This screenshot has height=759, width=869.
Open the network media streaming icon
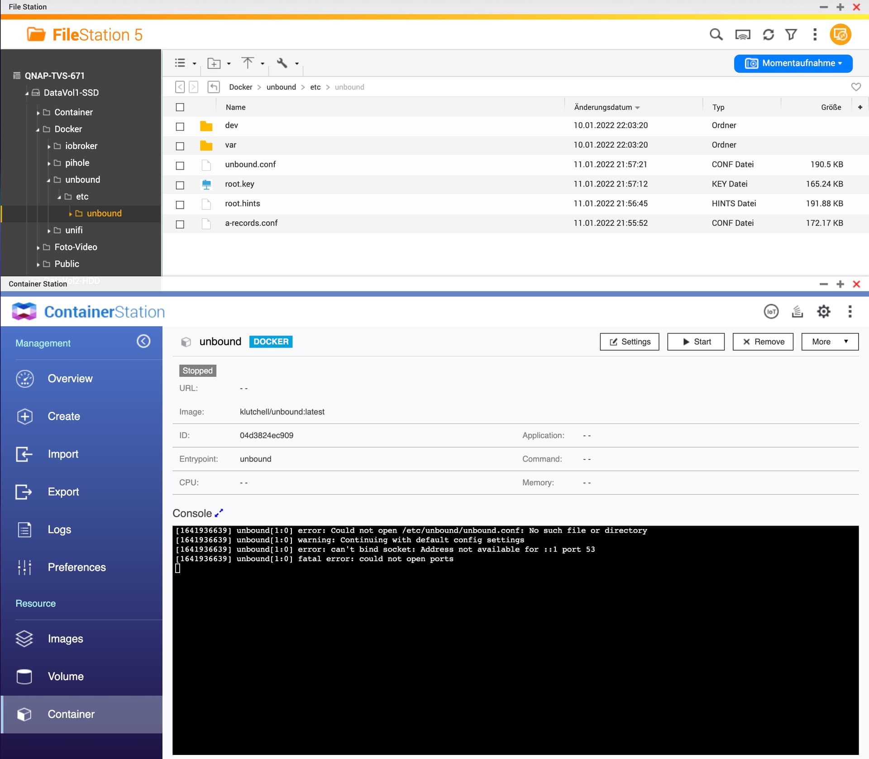coord(743,34)
